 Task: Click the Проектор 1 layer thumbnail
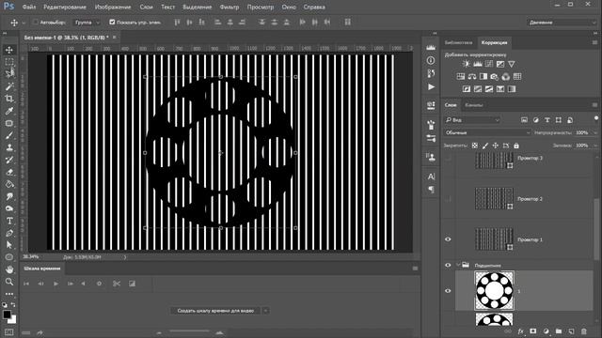(x=494, y=239)
